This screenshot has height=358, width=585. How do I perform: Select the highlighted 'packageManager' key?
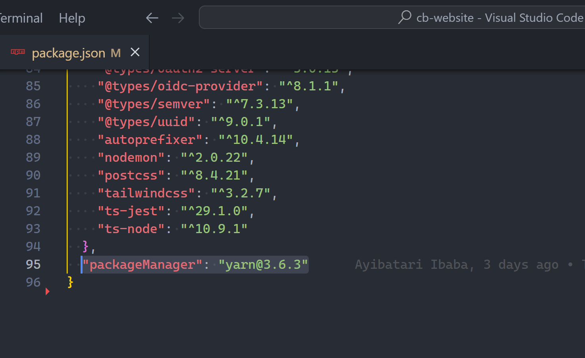click(x=141, y=264)
